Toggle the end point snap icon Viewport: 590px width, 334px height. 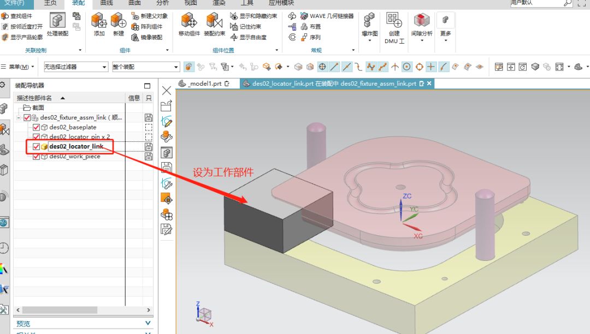point(334,67)
